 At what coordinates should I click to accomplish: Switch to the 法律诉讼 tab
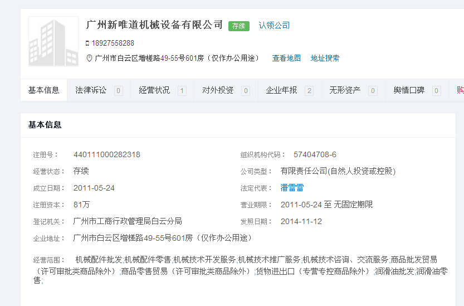click(x=91, y=90)
